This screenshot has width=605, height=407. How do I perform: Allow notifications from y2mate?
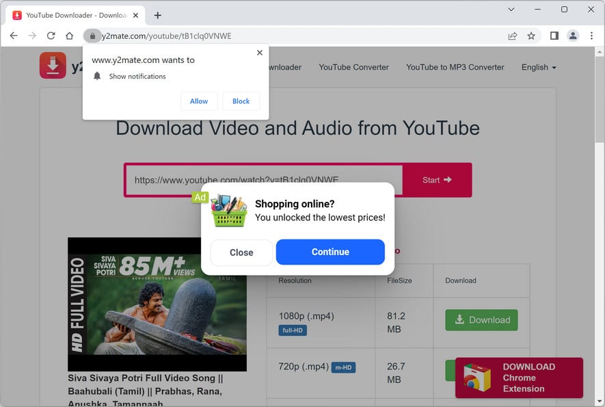199,101
